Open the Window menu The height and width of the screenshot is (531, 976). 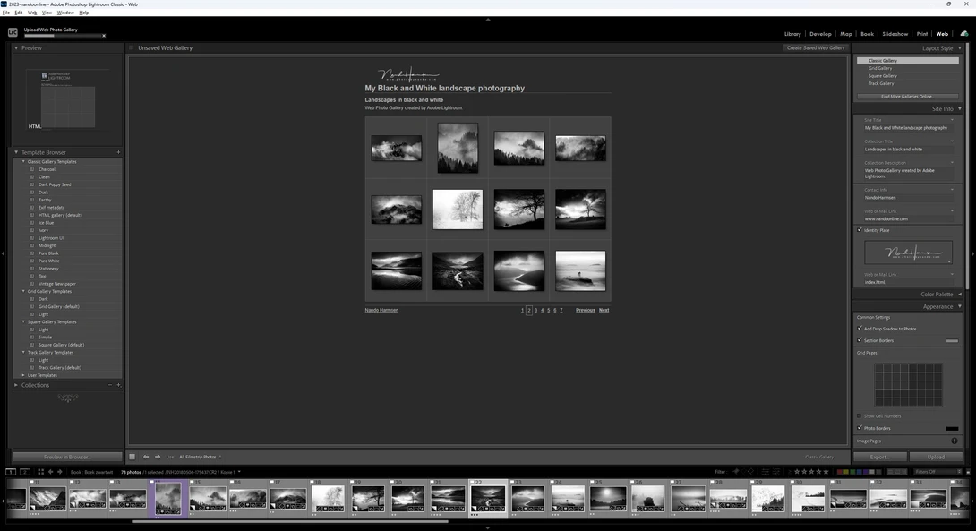pyautogui.click(x=65, y=13)
